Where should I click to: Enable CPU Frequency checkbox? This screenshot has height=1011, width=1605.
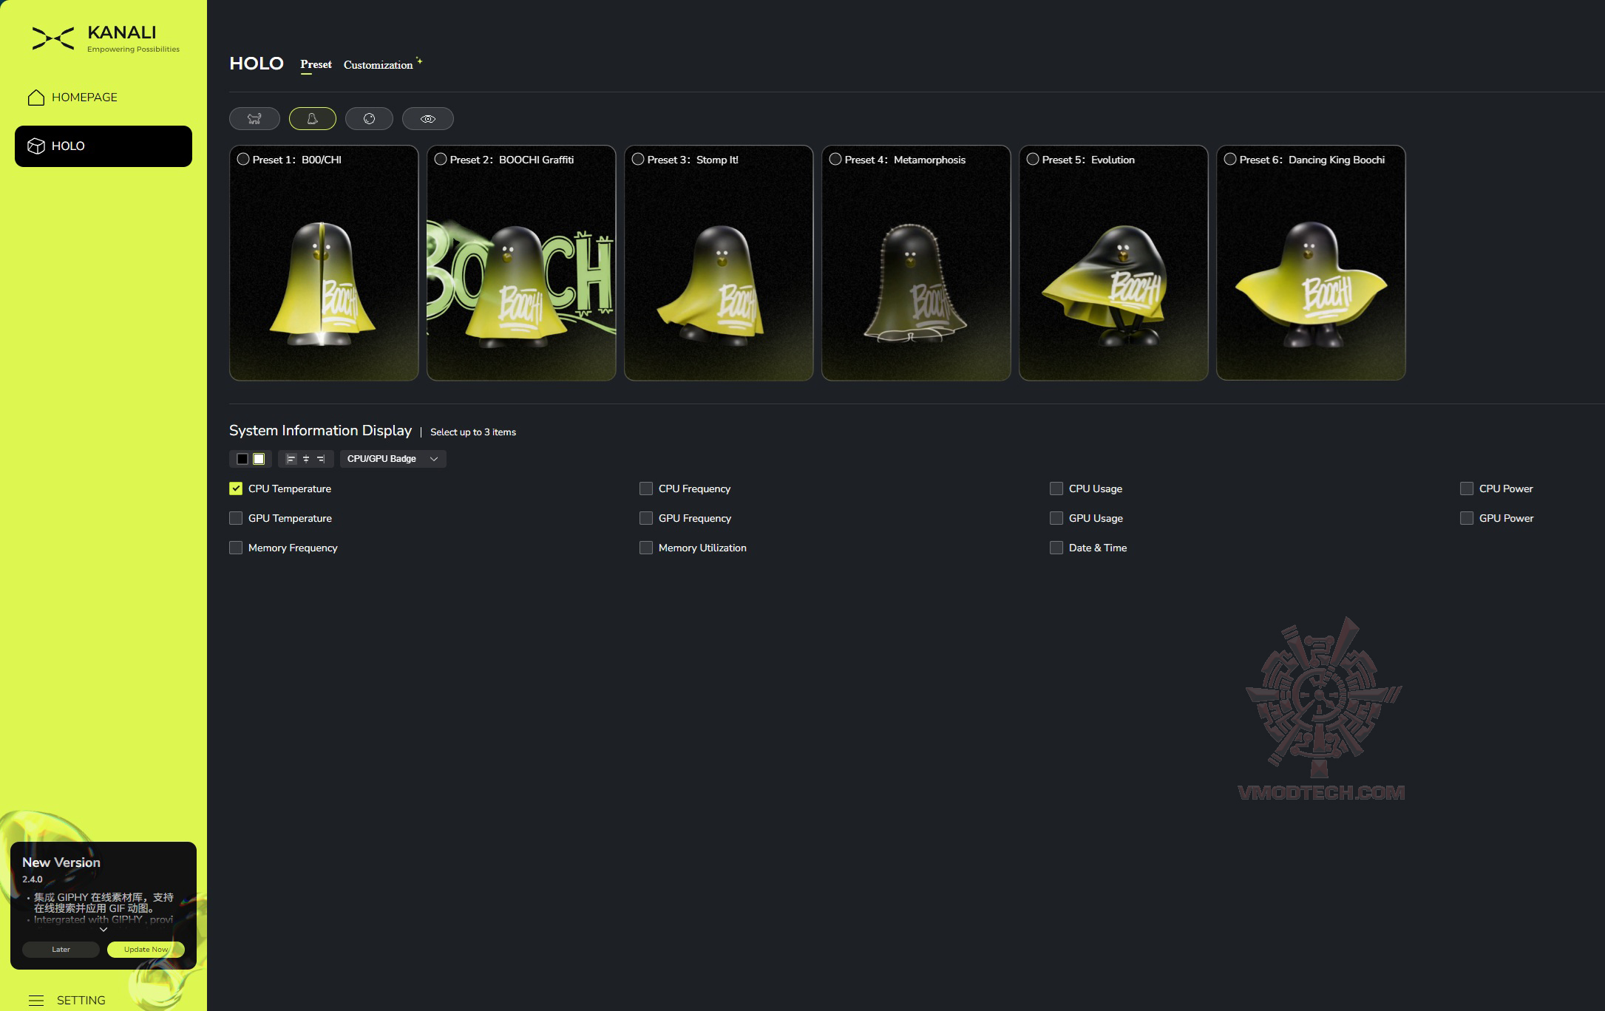tap(646, 489)
